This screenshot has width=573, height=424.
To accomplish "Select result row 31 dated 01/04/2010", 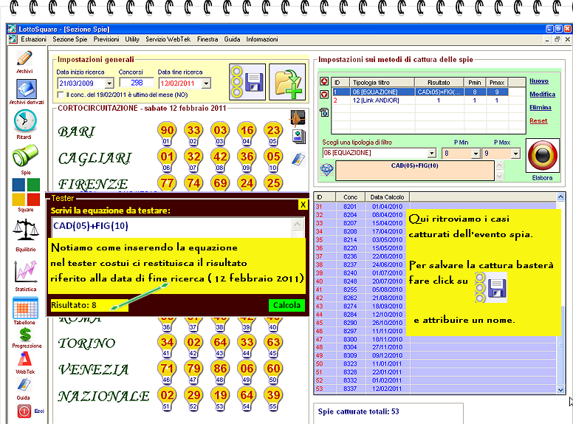I will (x=435, y=207).
